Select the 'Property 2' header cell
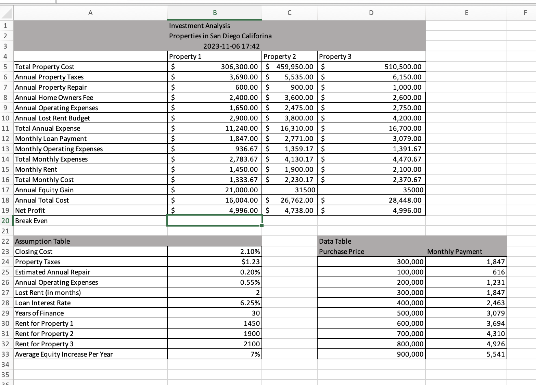 (290, 56)
